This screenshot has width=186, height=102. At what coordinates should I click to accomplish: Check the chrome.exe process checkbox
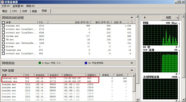click(x=4, y=36)
